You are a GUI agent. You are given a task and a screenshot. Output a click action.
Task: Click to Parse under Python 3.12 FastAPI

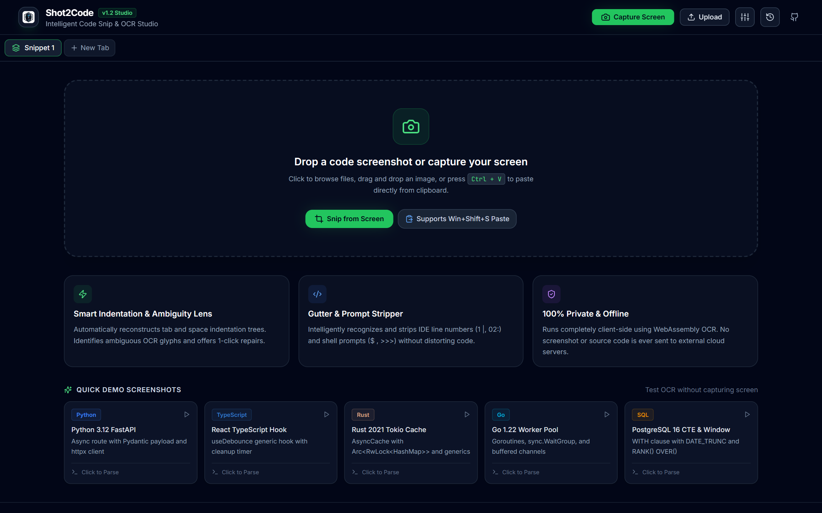coord(95,472)
